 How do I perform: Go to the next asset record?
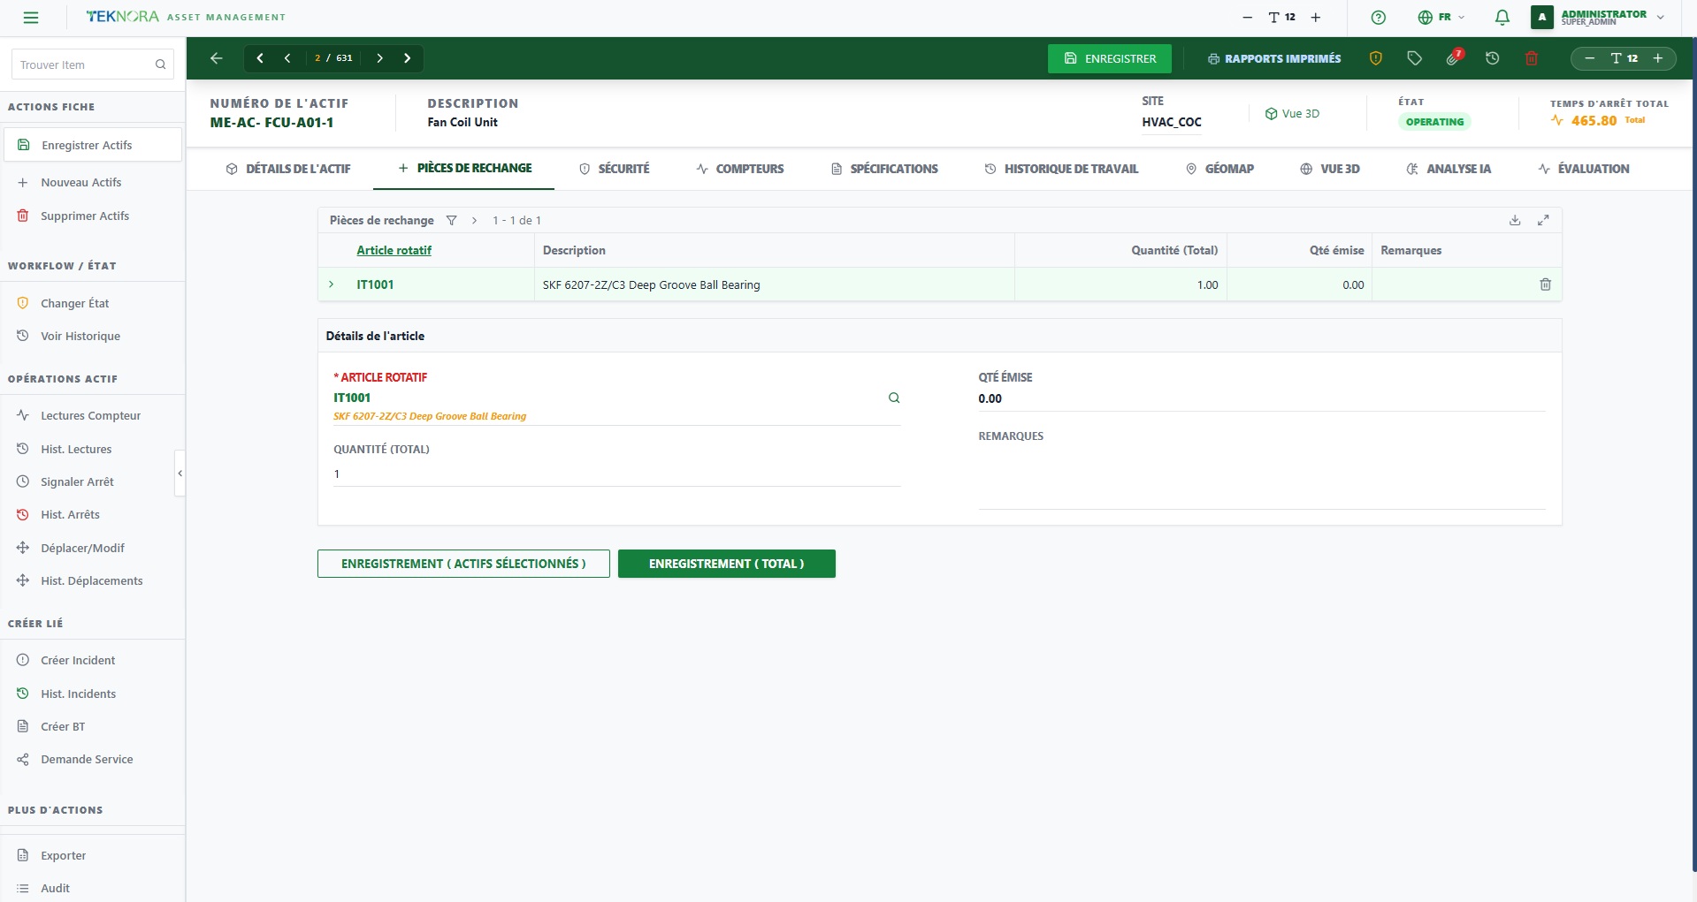coord(379,58)
